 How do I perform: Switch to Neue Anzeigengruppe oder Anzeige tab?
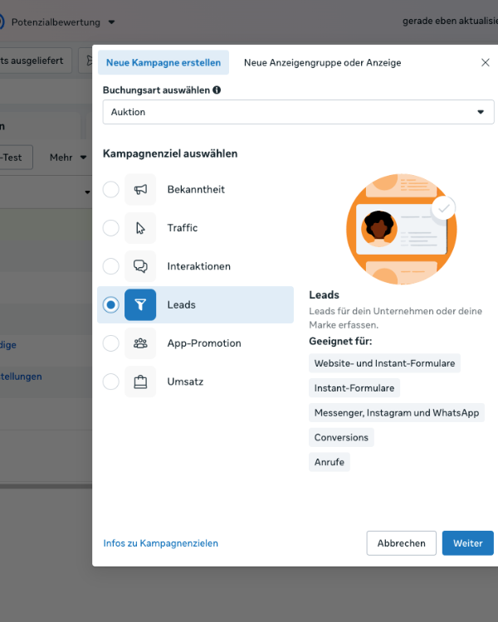point(322,63)
